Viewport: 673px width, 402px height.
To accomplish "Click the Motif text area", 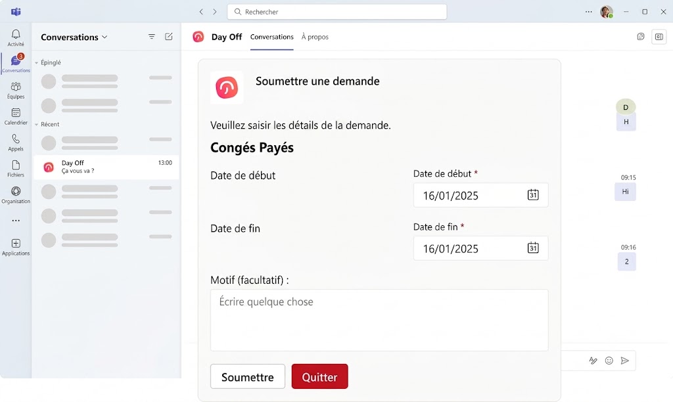I will click(379, 320).
